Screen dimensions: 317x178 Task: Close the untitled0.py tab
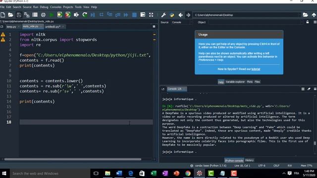[63, 27]
